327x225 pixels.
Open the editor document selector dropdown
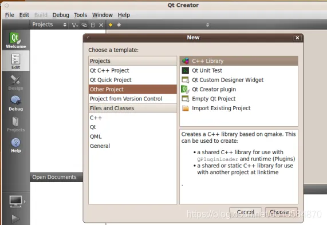[207, 25]
